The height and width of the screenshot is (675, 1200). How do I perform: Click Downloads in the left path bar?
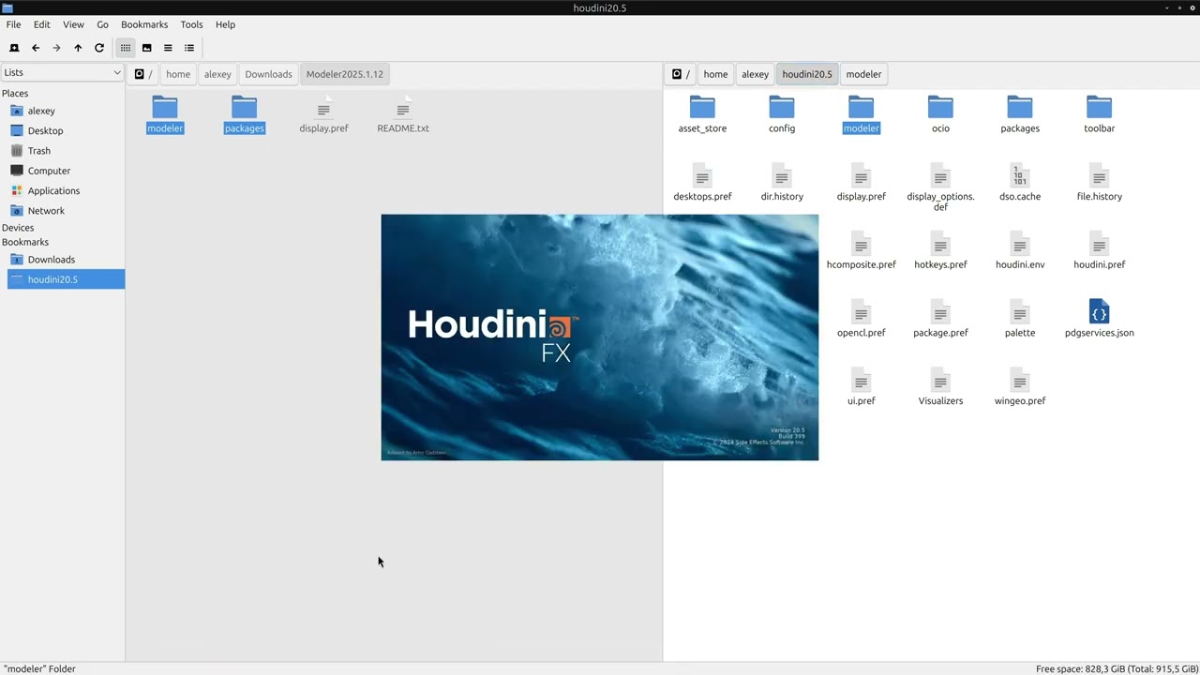click(268, 74)
